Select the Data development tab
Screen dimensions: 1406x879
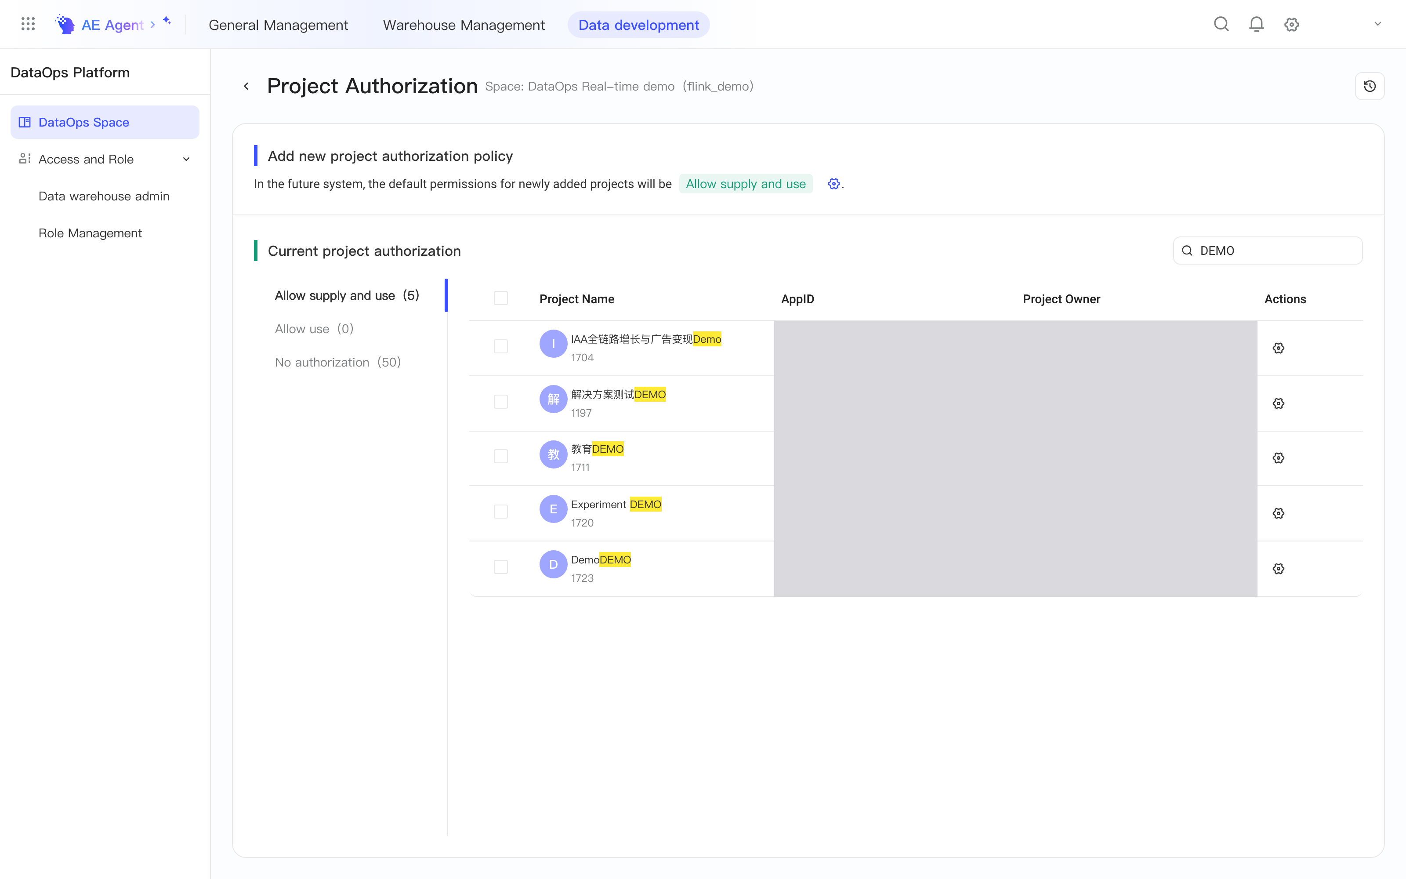coord(638,25)
